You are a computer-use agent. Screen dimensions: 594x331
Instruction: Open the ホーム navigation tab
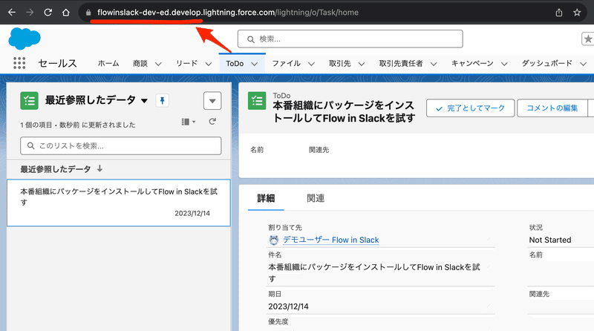click(108, 63)
